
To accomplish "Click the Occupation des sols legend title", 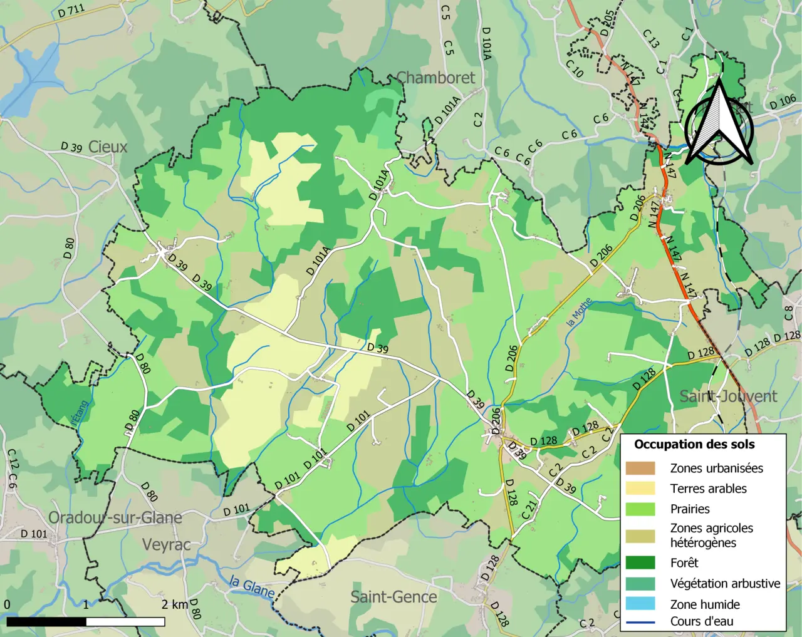I will pos(694,445).
